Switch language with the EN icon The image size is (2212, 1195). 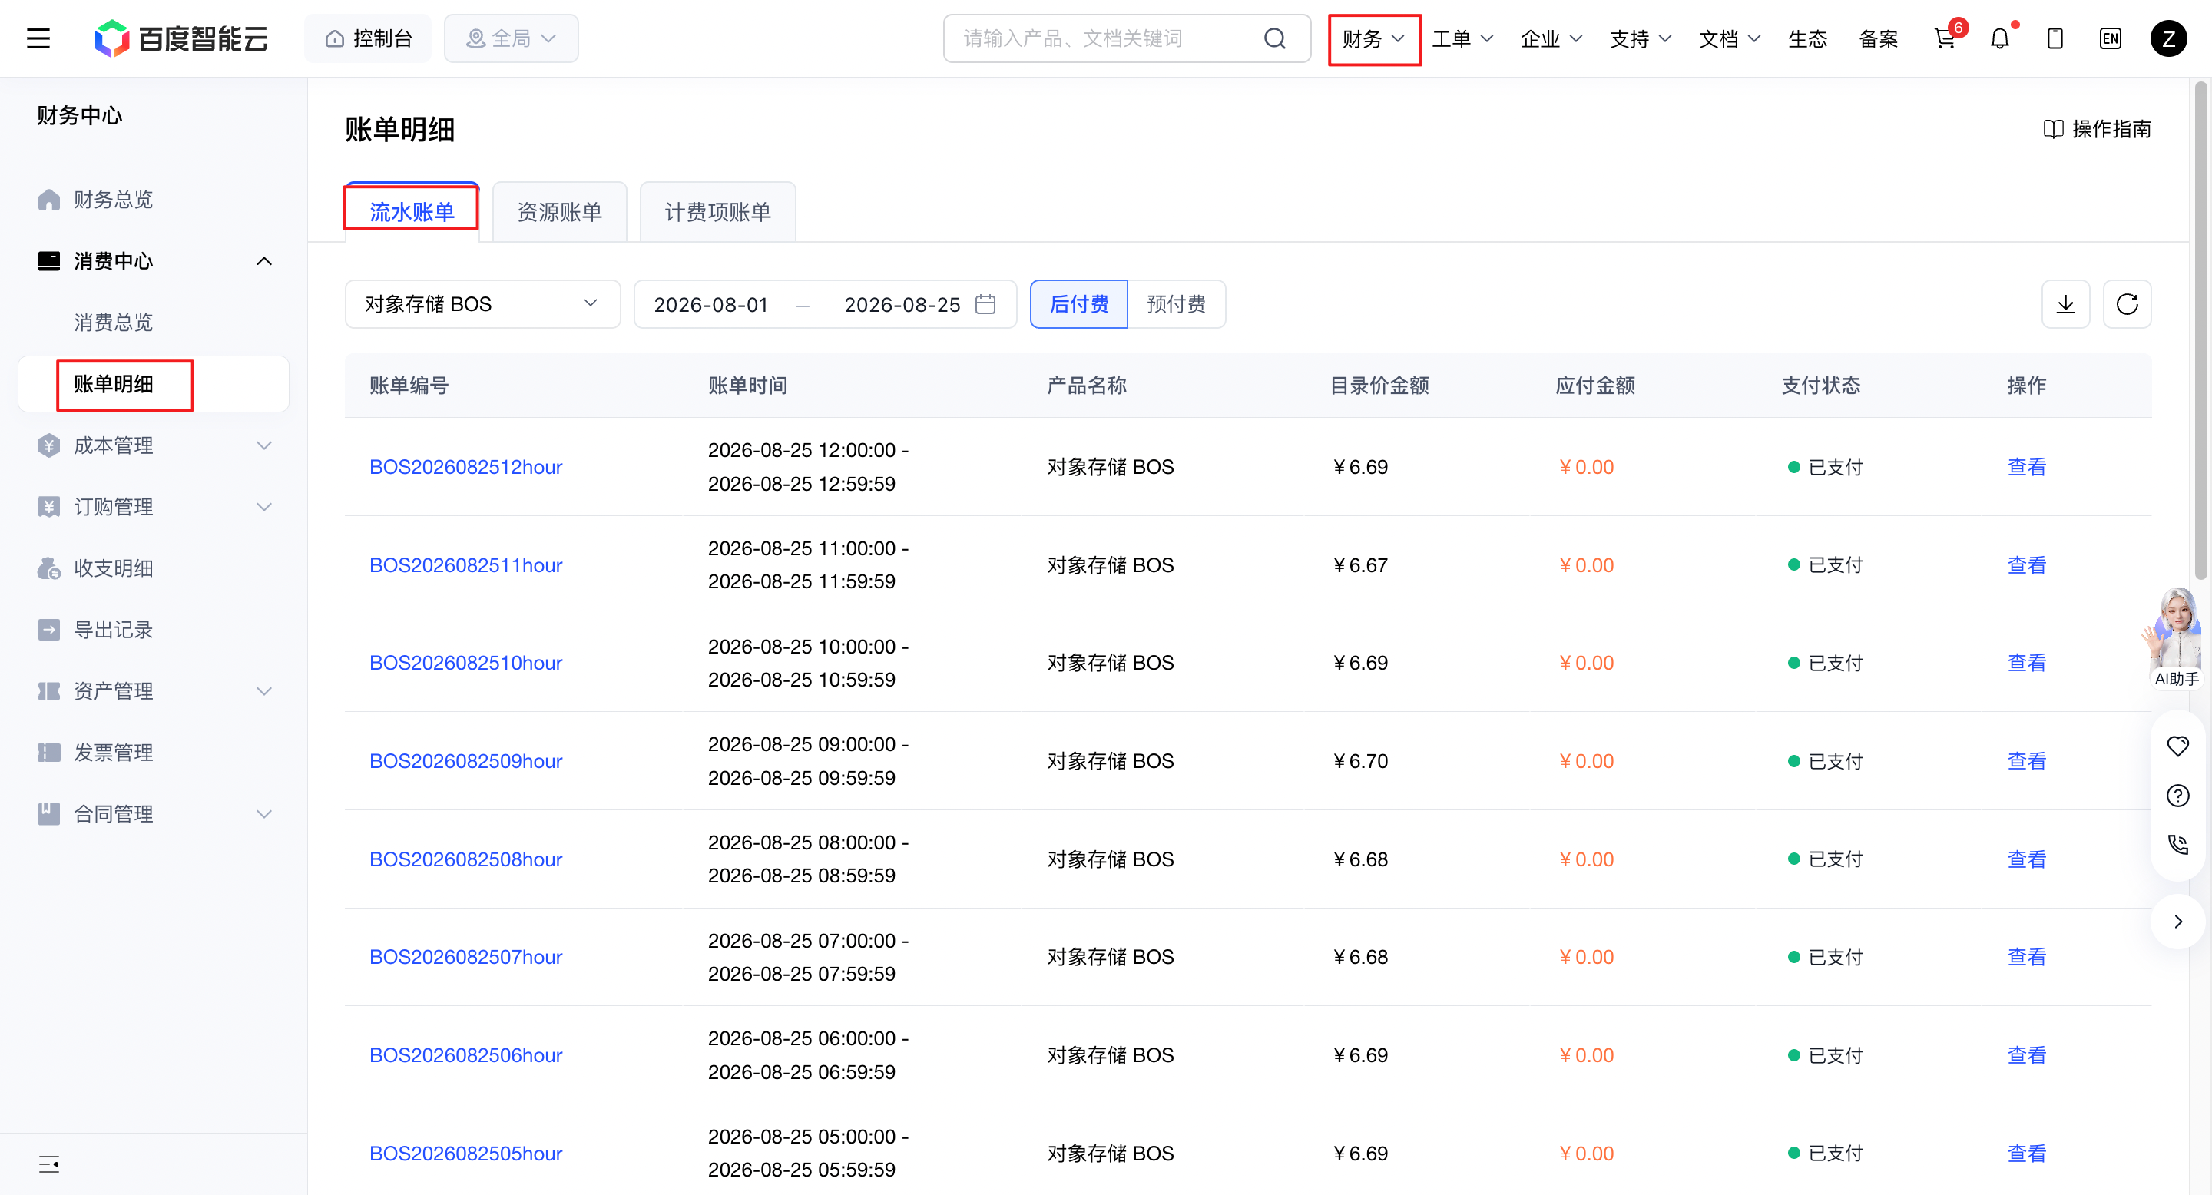click(x=2110, y=38)
